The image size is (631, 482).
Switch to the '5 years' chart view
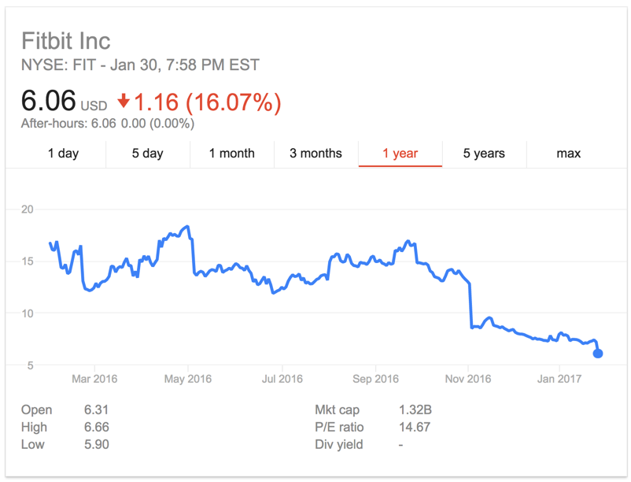pyautogui.click(x=485, y=154)
